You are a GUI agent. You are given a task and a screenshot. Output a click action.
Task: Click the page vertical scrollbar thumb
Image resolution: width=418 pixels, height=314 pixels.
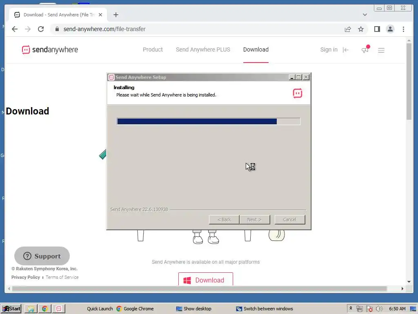(409, 81)
